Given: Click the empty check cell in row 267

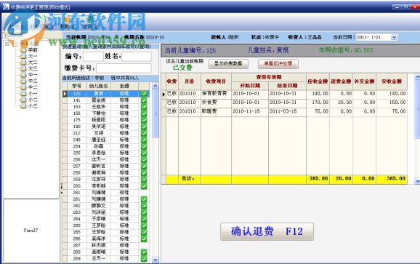Looking at the screenshot, I should point(144,245).
